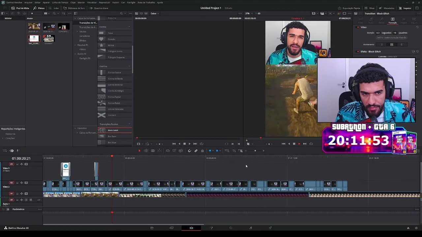Select the Block Glitch transition

tap(114, 130)
